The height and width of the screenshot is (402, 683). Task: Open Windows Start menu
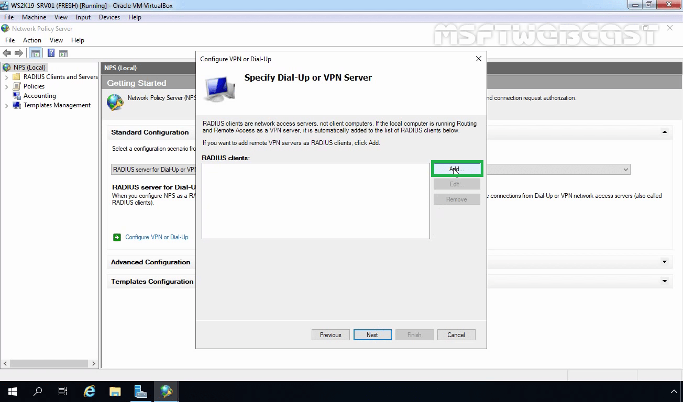12,392
